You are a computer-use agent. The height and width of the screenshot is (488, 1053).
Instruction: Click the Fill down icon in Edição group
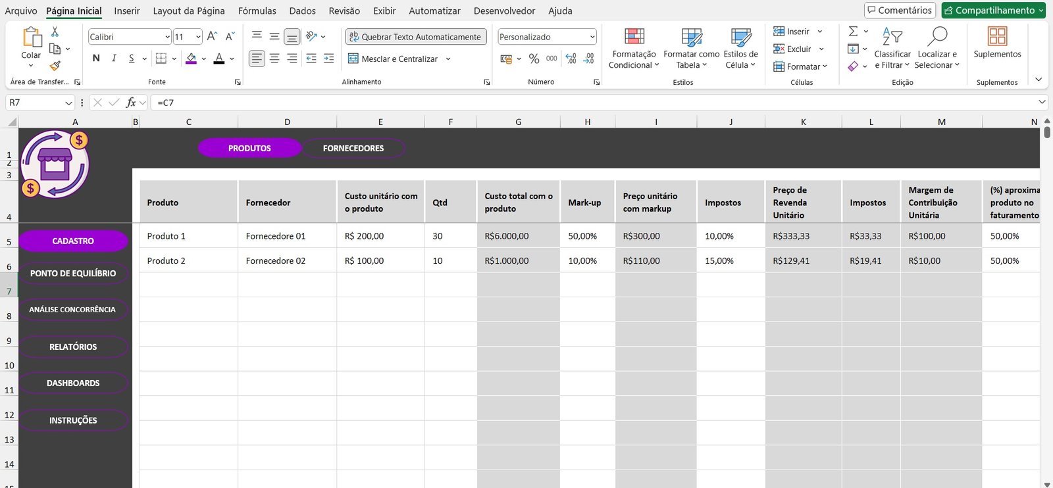coord(853,49)
